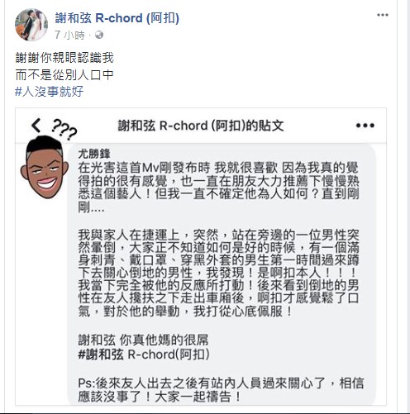Click the cartoon face sticker
Screen dimensions: 410x414
point(45,167)
